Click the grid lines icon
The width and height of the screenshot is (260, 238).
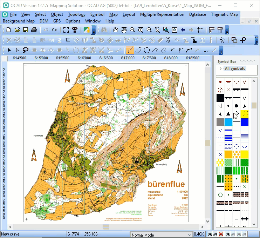tap(200, 30)
